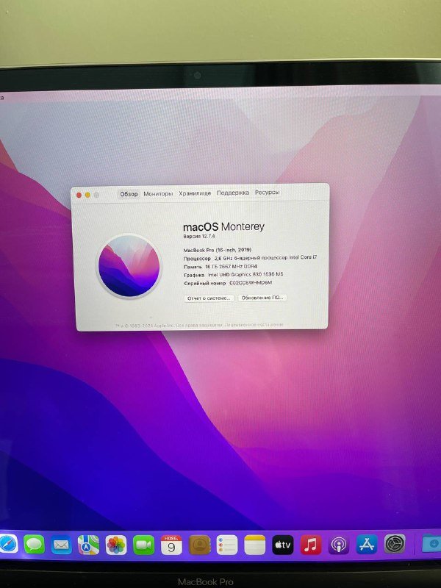Image resolution: width=441 pixels, height=588 pixels.
Task: Click the Обновление ПО button
Action: point(262,298)
